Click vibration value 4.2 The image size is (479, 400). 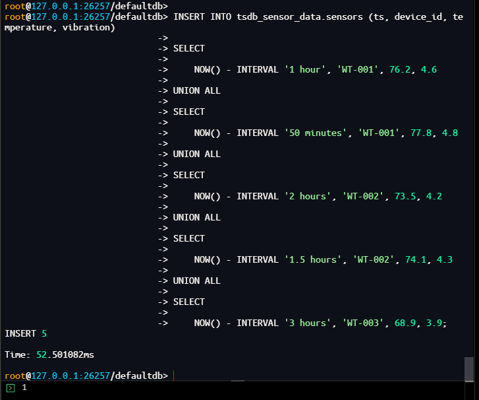tap(434, 196)
